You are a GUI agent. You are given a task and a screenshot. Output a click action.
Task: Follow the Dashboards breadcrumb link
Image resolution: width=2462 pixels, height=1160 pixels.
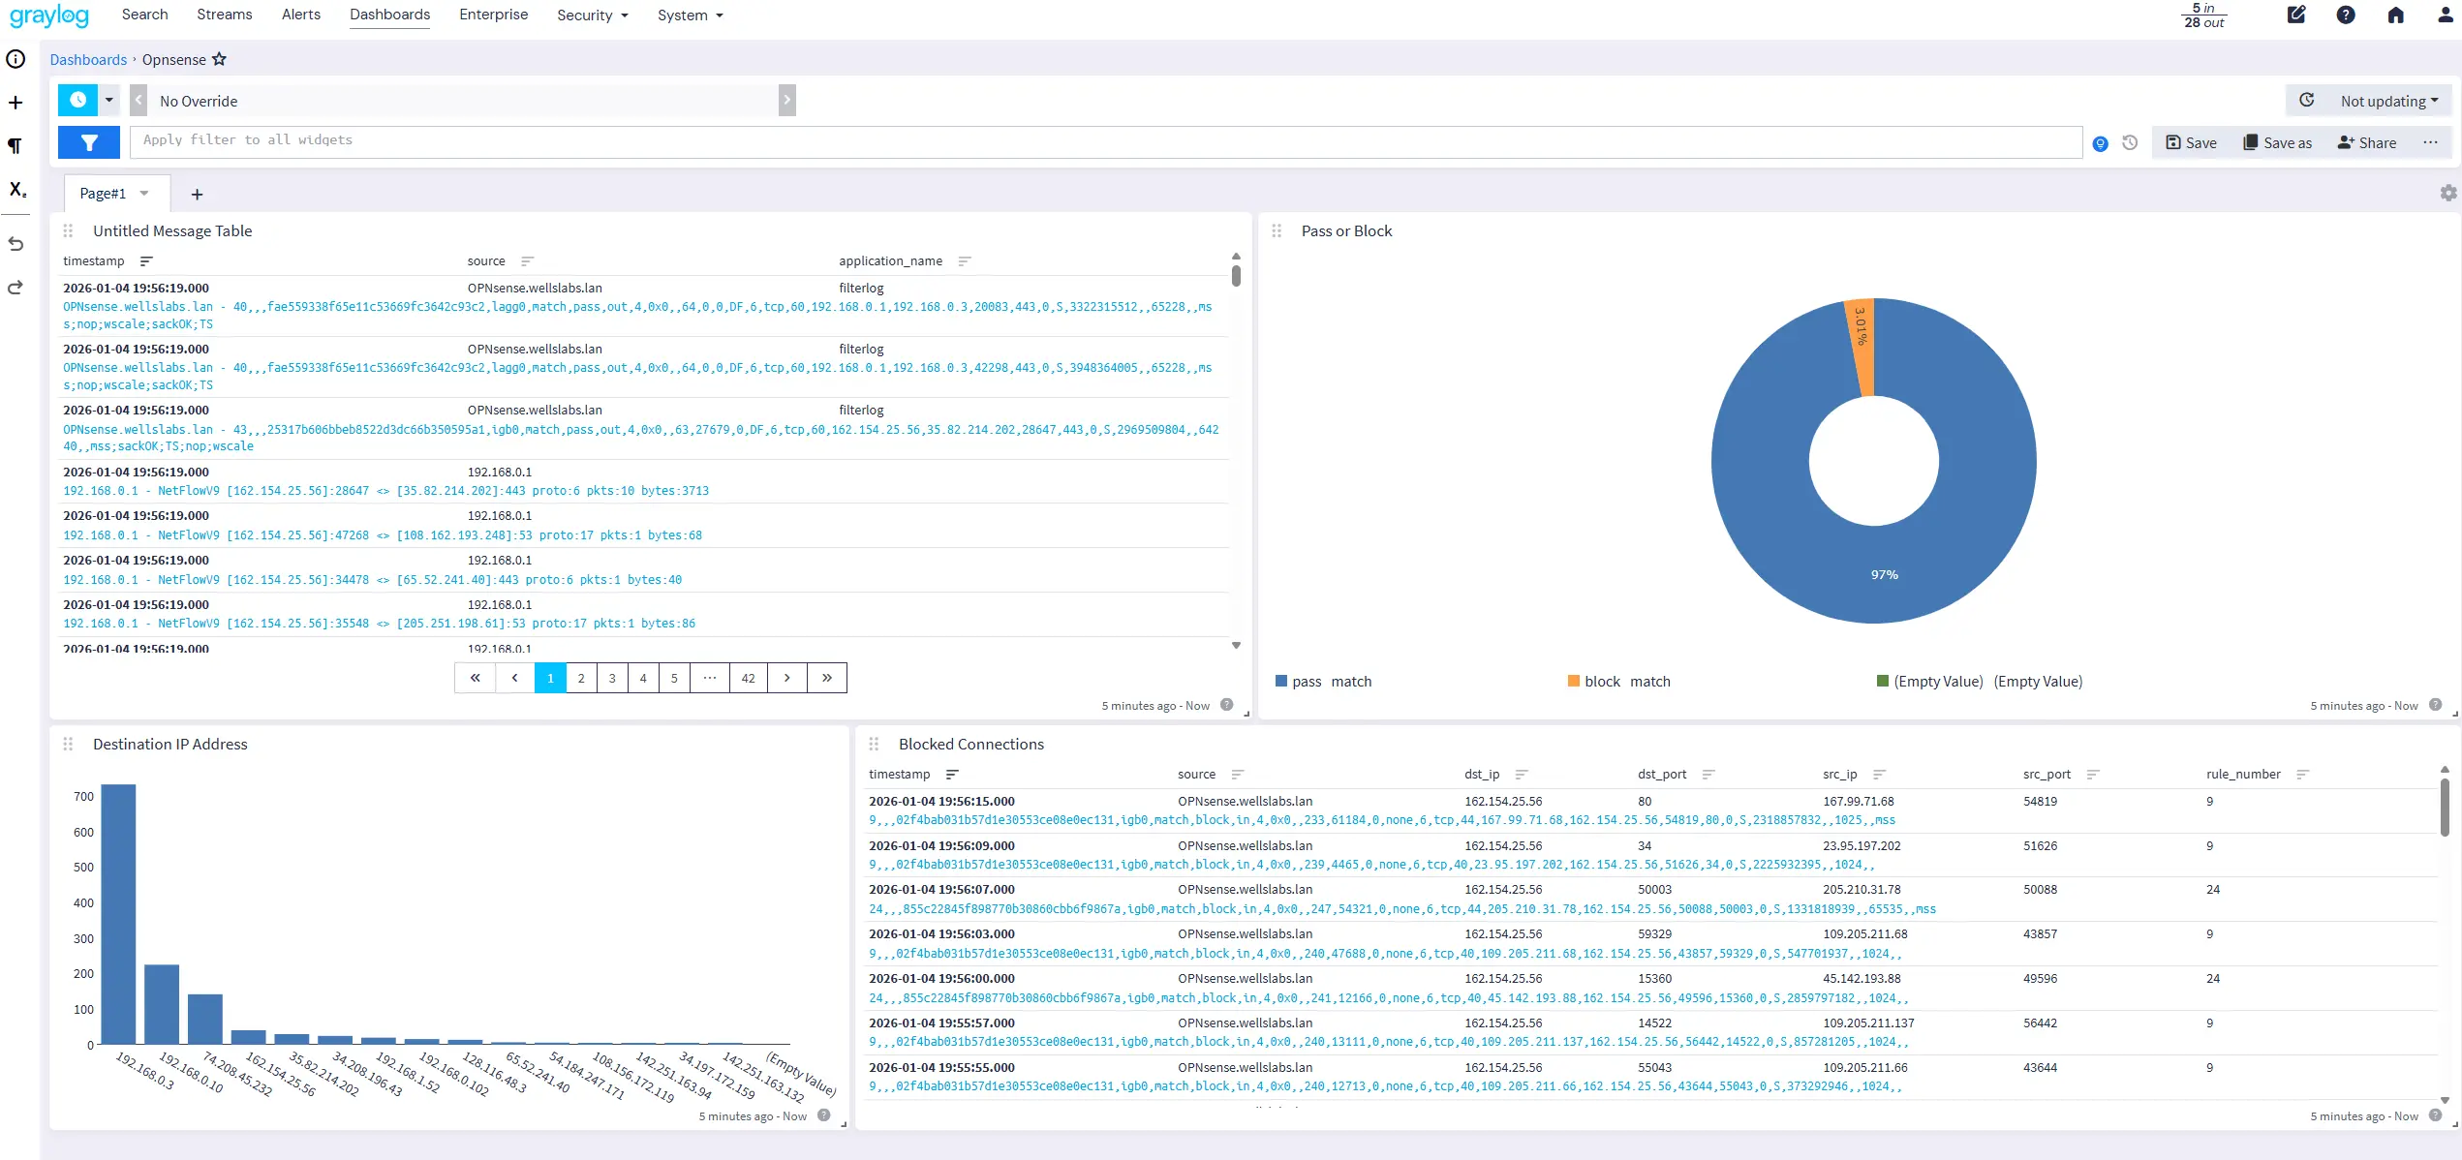click(x=88, y=59)
